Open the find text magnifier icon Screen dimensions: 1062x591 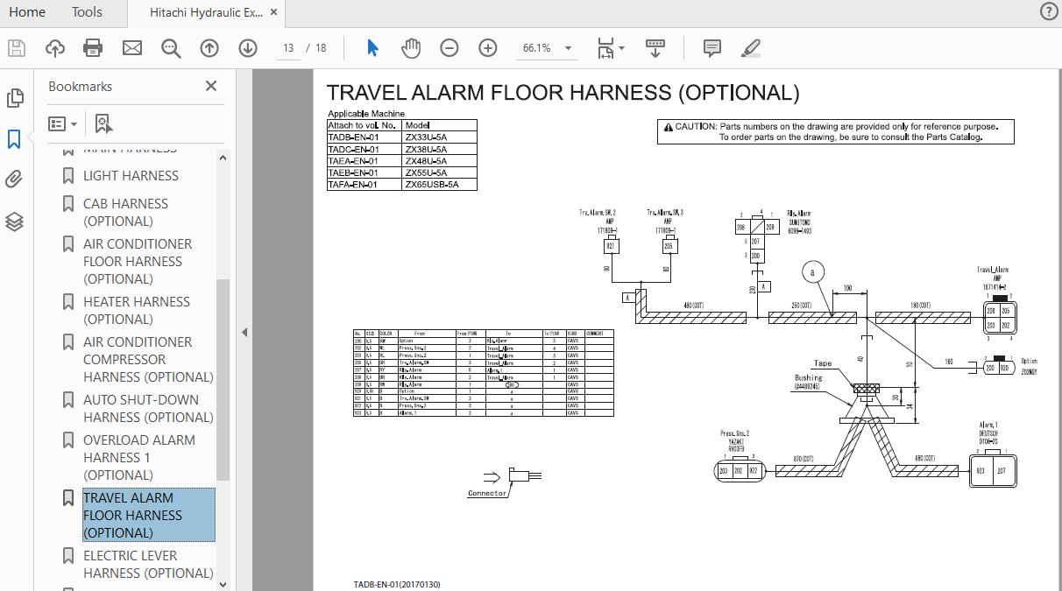[x=171, y=48]
